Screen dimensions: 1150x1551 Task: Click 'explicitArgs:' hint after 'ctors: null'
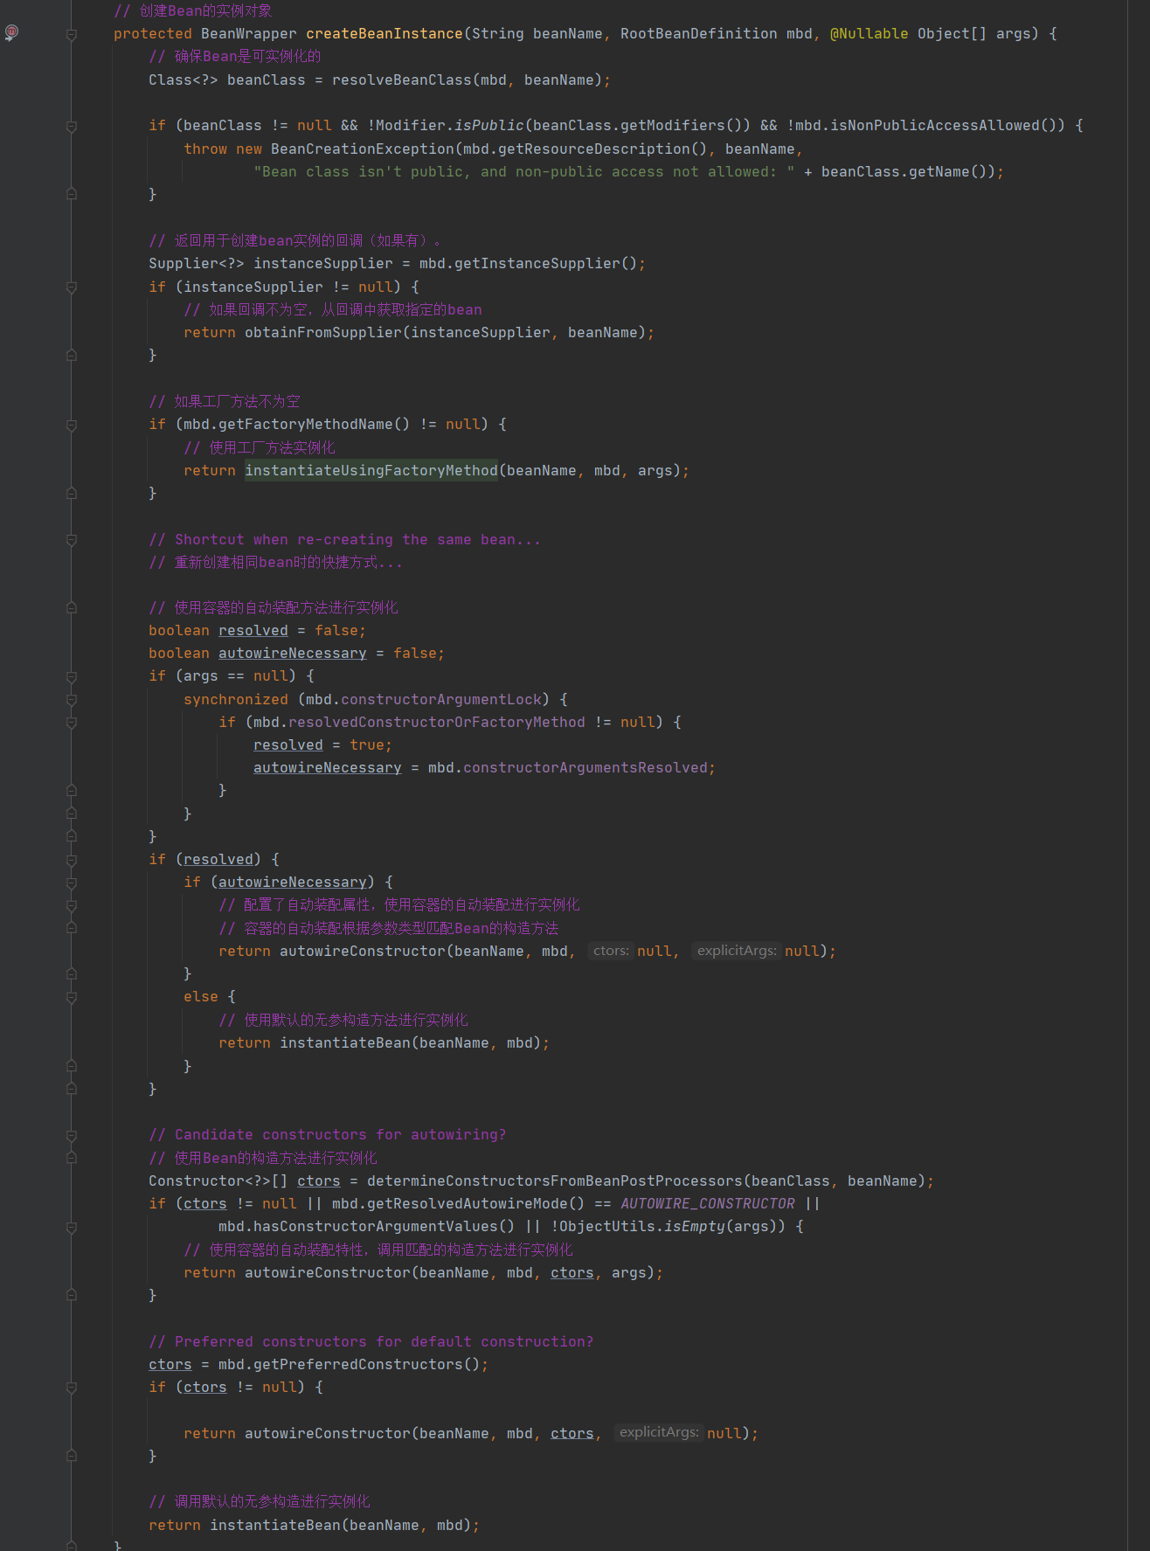pos(737,951)
